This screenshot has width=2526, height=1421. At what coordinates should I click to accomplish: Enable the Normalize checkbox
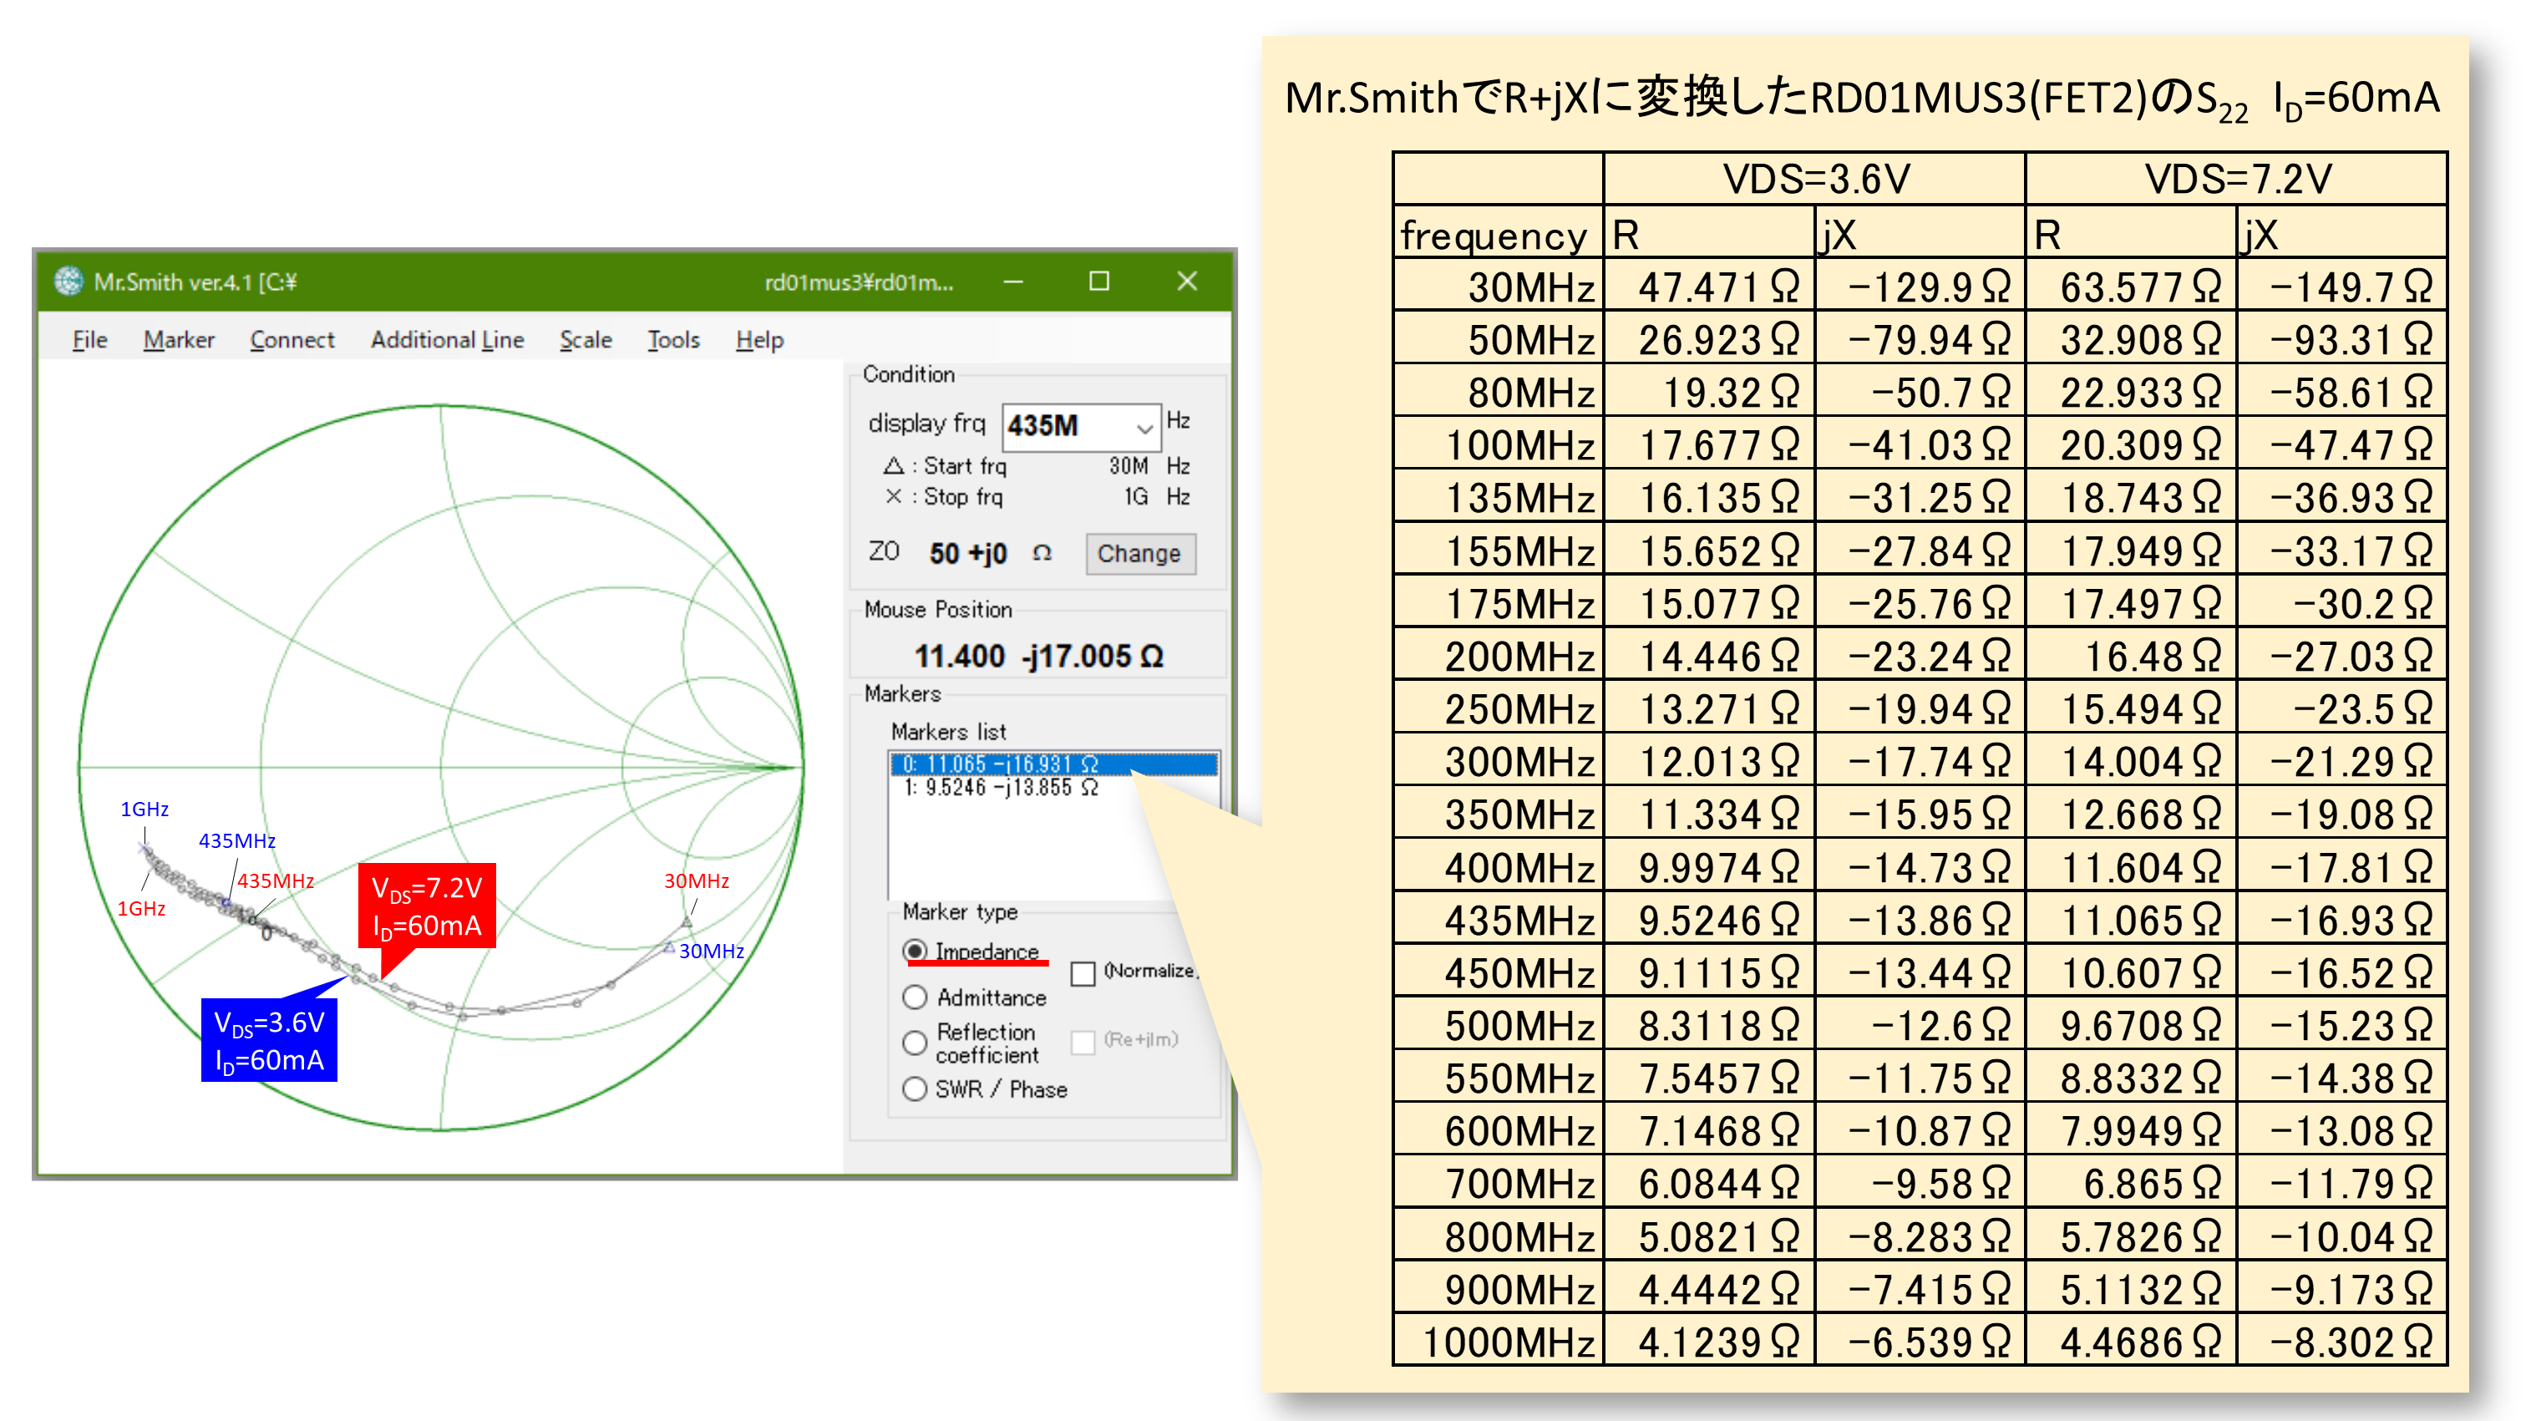tap(1083, 973)
